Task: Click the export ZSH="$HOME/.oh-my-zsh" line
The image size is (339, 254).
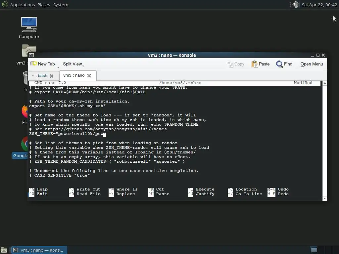Action: point(68,106)
